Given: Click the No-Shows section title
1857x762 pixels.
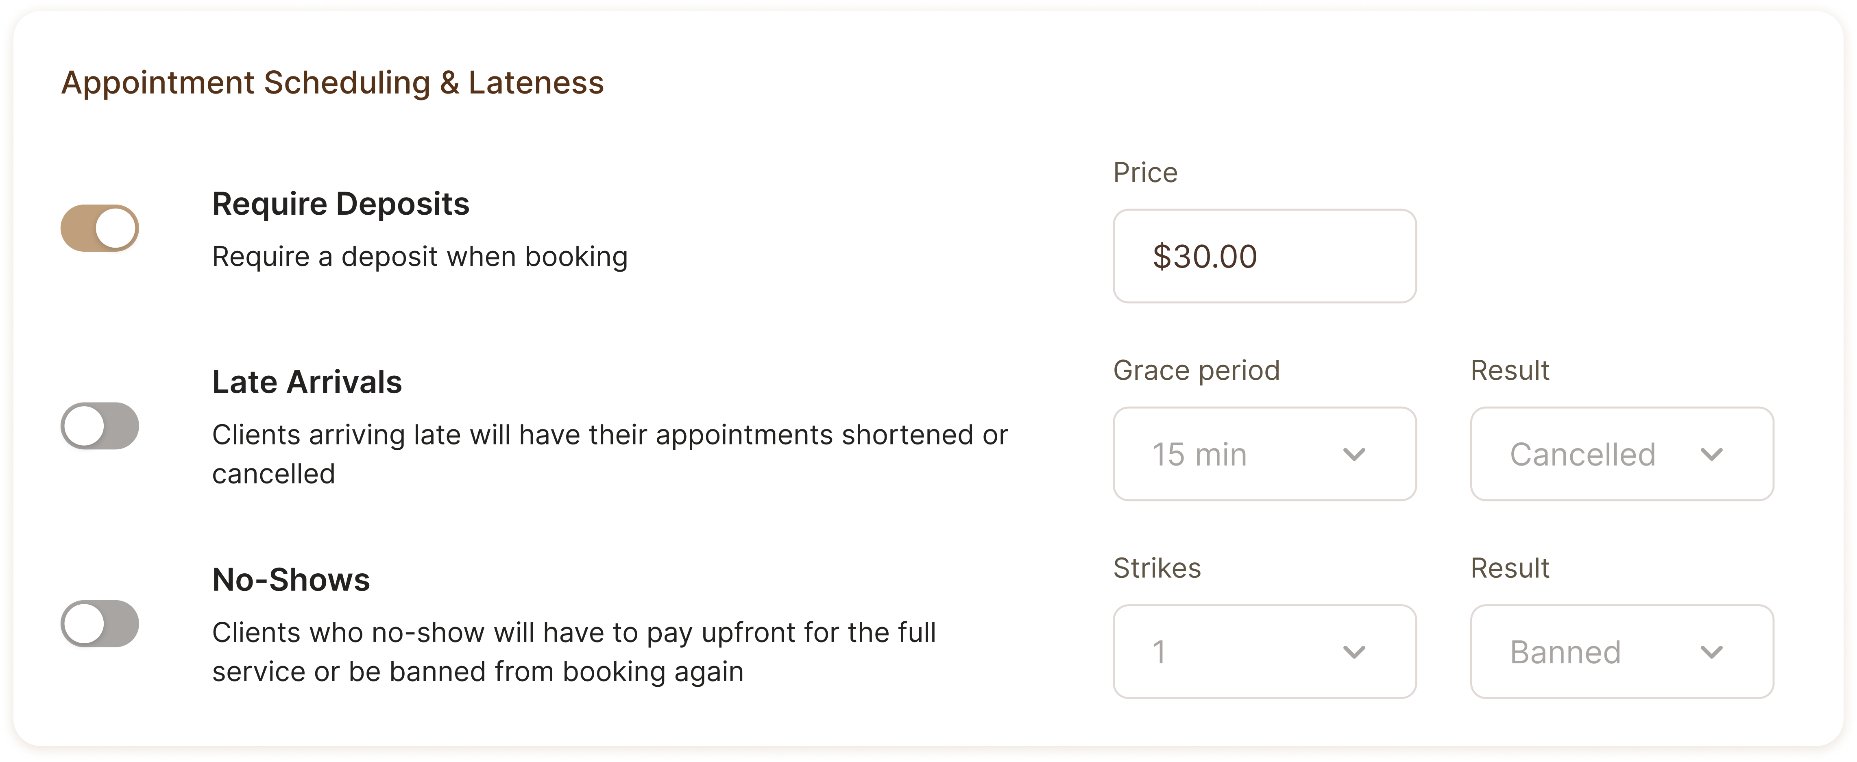Looking at the screenshot, I should click(x=290, y=579).
